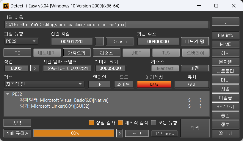
Task: Click the 바로가기 sidebar button
Action: [225, 106]
